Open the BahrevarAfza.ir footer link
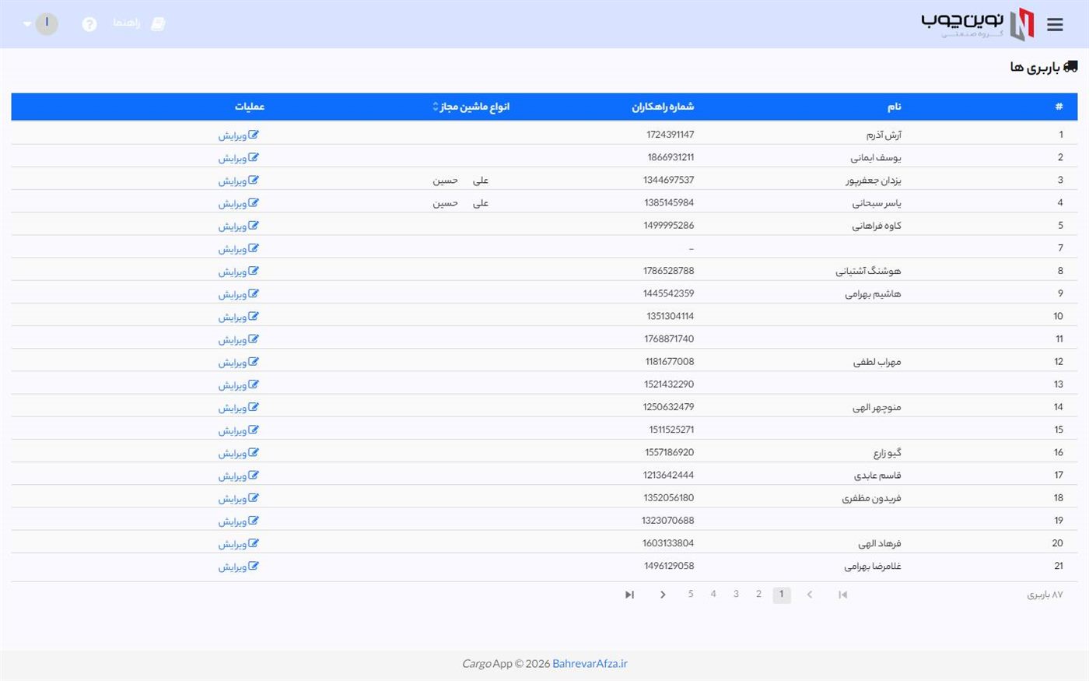 (x=590, y=664)
